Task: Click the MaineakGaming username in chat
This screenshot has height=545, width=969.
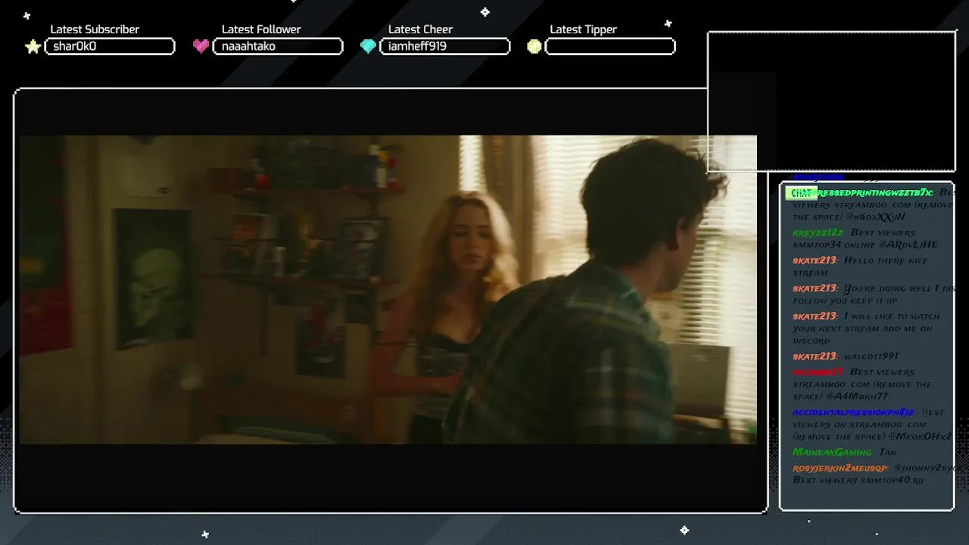Action: pos(832,452)
